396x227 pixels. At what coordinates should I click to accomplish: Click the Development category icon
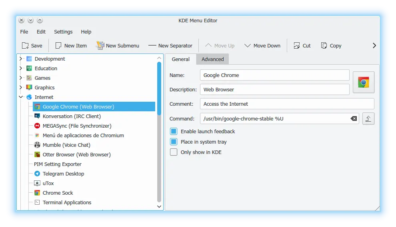pyautogui.click(x=29, y=59)
